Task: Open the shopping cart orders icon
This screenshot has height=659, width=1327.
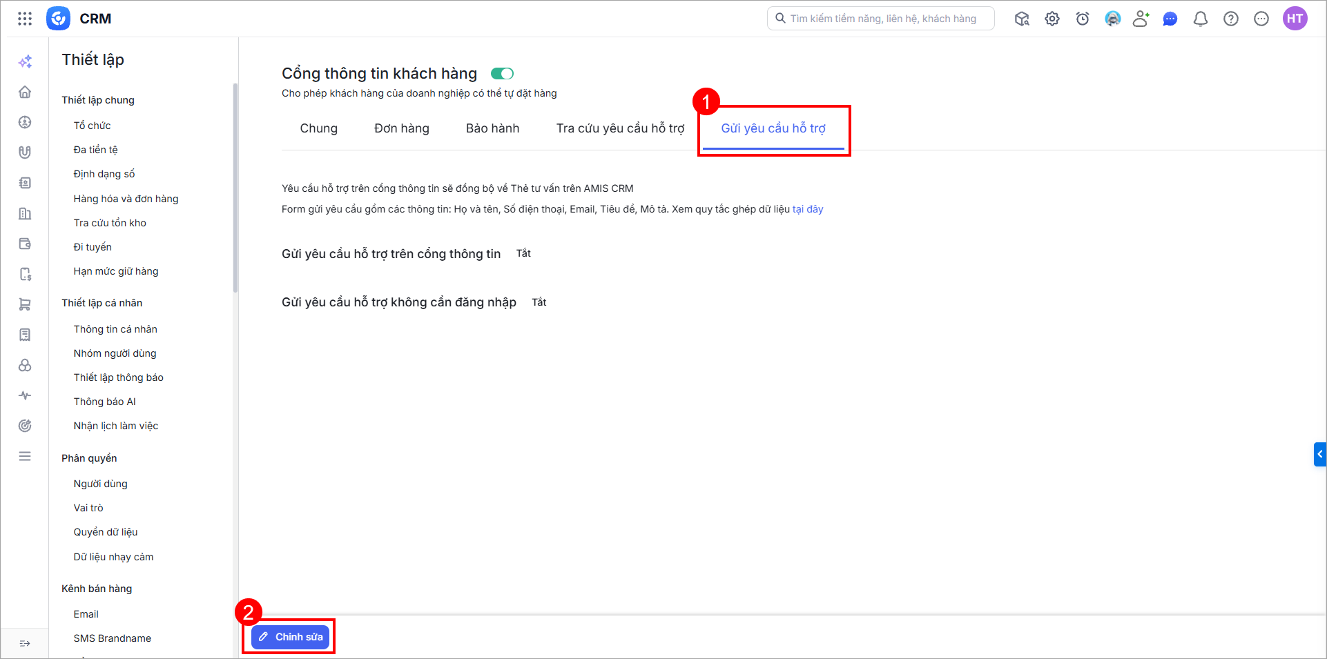Action: (25, 304)
